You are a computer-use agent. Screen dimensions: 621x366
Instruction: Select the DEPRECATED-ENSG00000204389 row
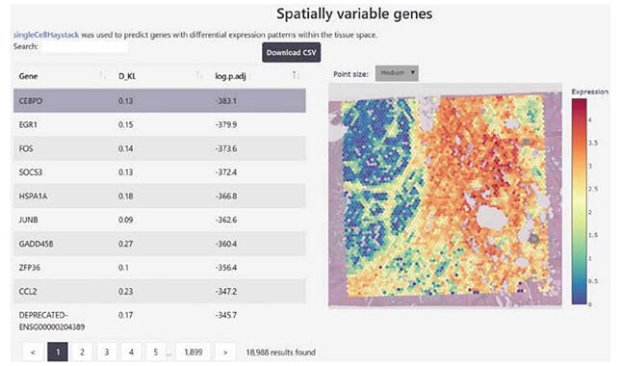tap(160, 321)
